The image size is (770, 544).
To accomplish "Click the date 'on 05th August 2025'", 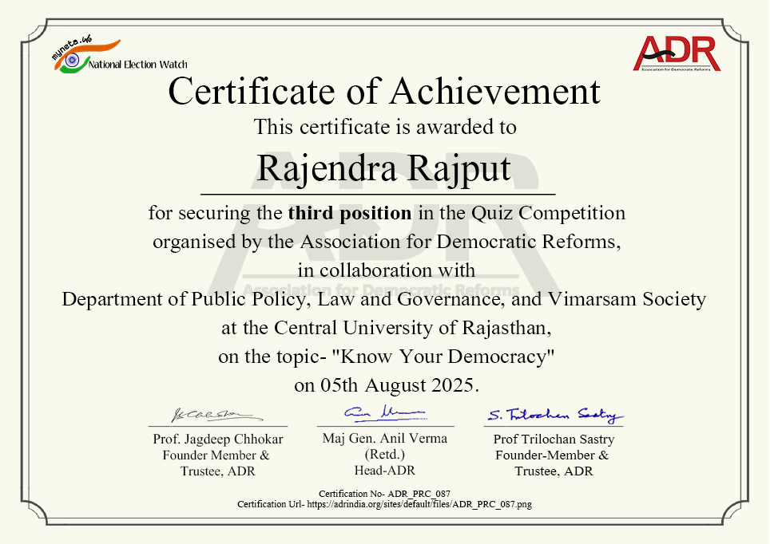I will [386, 385].
